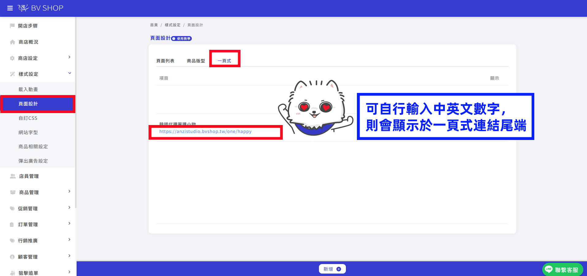
Task: Click the tag icon beside 行銷推廣
Action: click(12, 241)
